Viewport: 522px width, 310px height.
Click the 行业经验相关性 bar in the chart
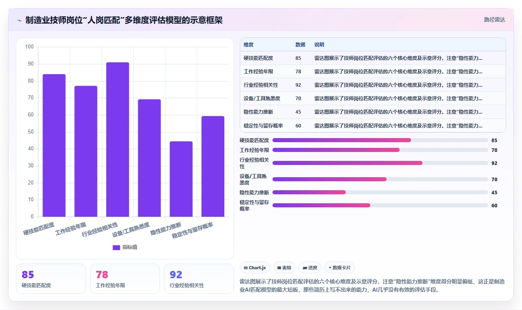(117, 139)
